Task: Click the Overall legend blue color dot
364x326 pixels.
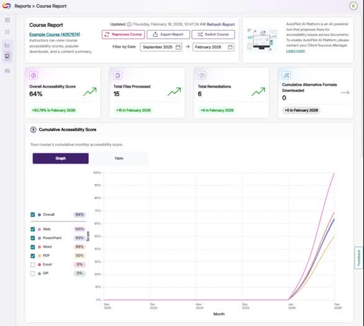Action: coord(40,215)
